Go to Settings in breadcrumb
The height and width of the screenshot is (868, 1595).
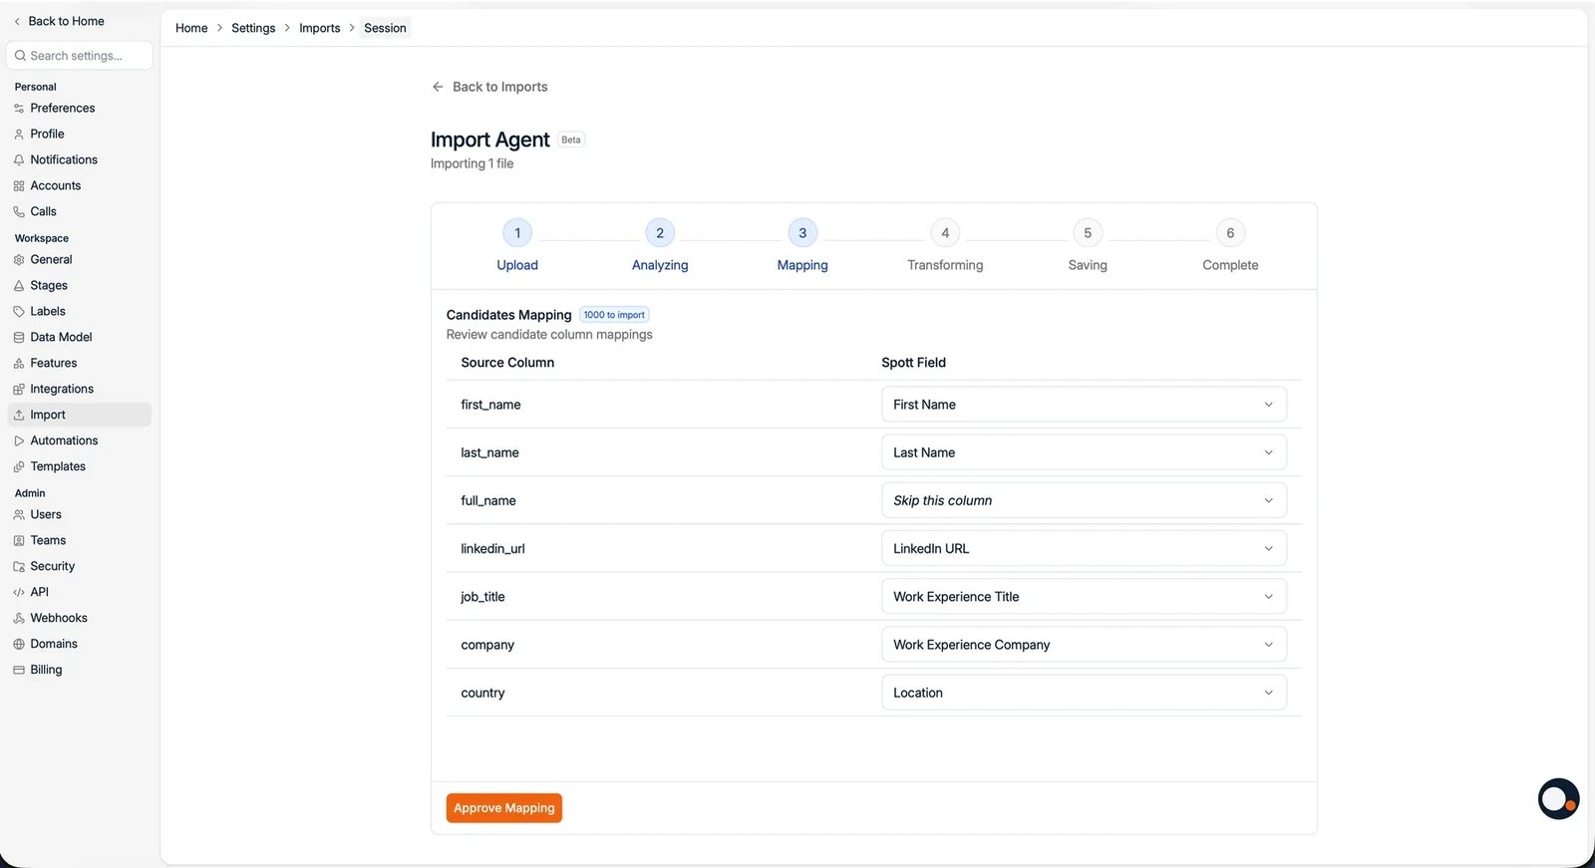click(x=253, y=28)
